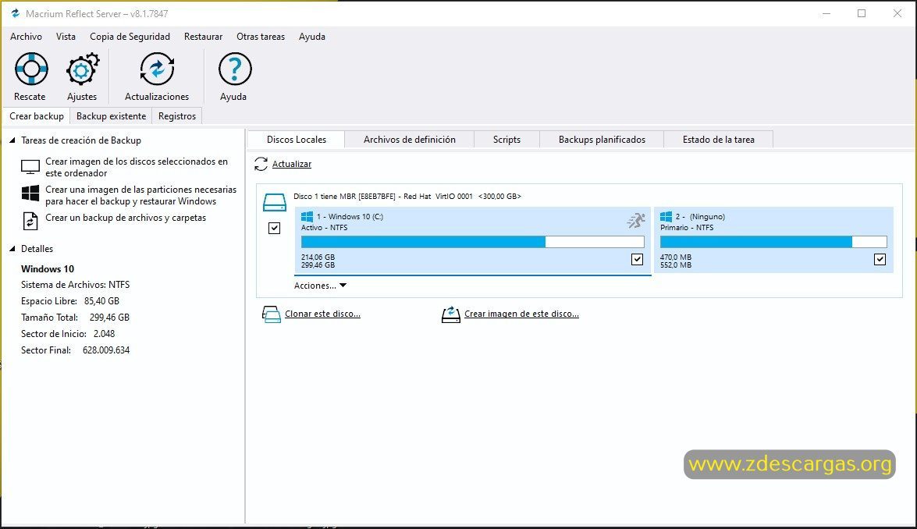
Task: Minimize the Macrium Reflect window
Action: click(826, 12)
